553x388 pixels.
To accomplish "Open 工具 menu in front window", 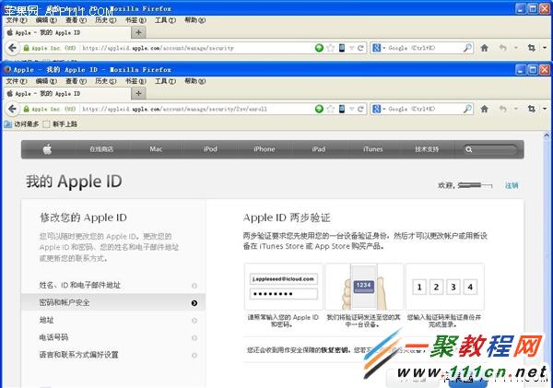I will 165,81.
